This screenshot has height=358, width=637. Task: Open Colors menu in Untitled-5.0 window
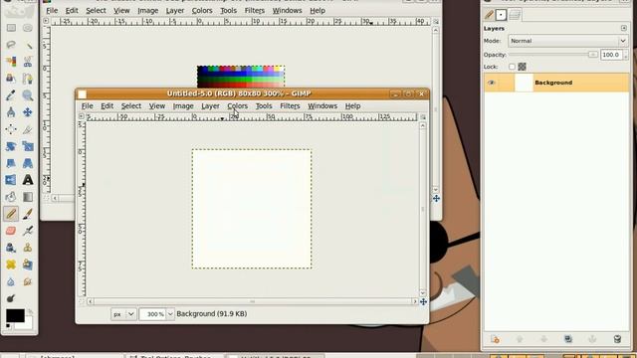point(237,106)
